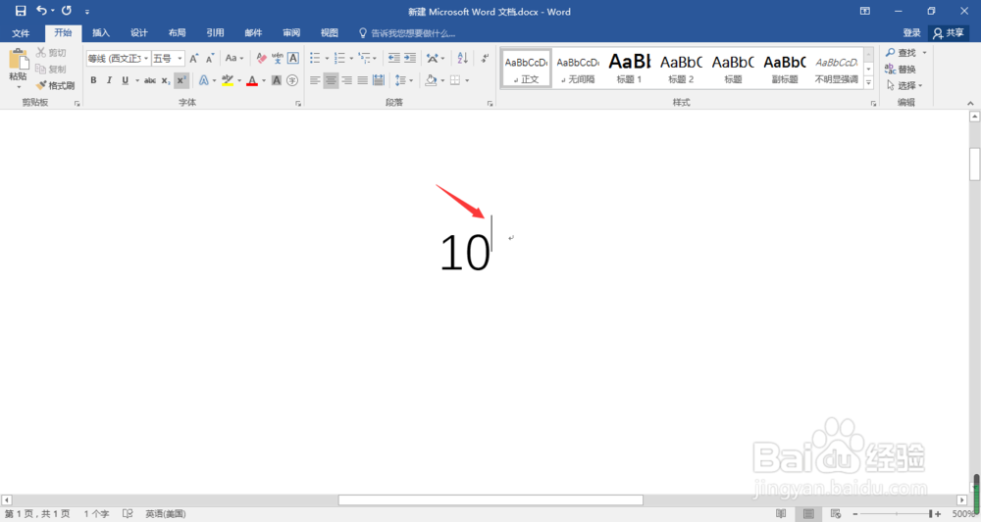Toggle Bold formatting

click(x=94, y=80)
